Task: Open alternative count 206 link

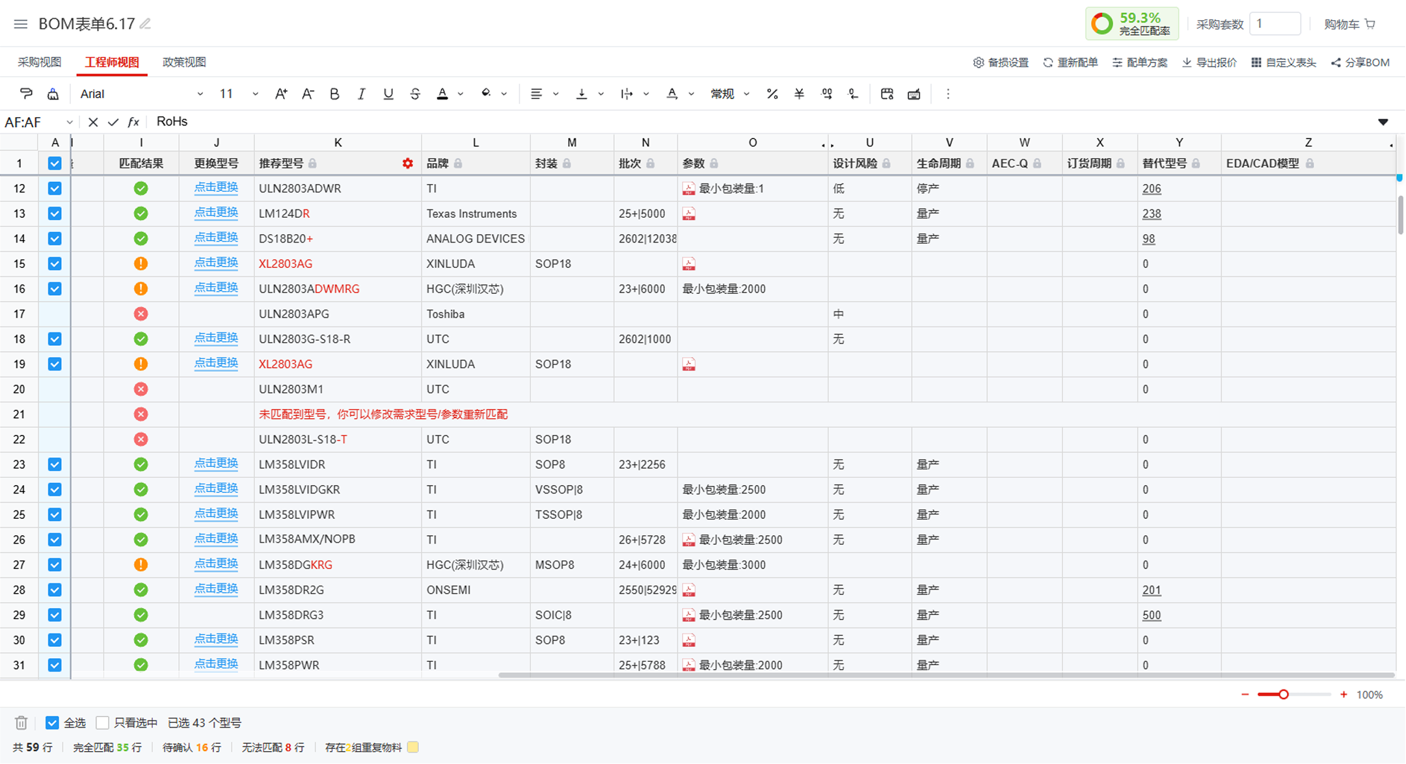Action: coord(1152,189)
